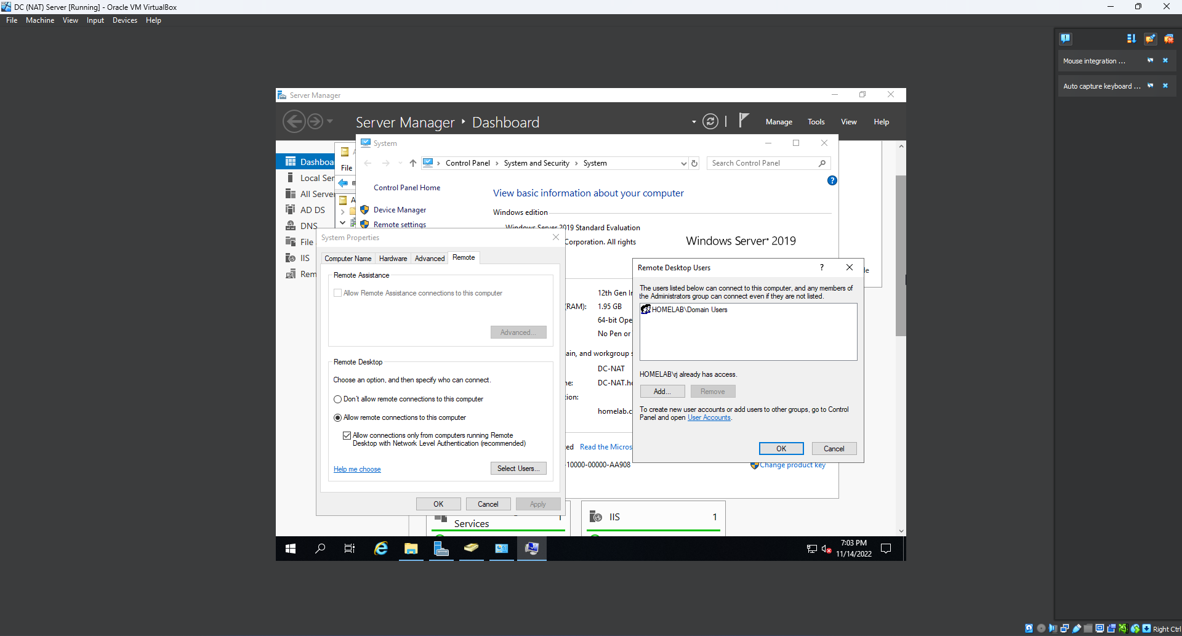Screen dimensions: 1182x636
Task: Click OK in System Properties
Action: coord(438,504)
